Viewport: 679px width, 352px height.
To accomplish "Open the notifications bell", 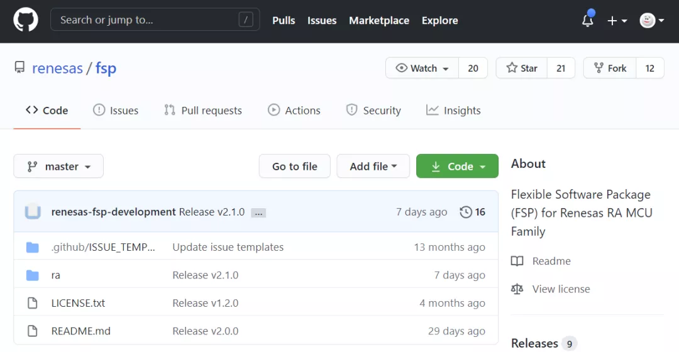I will tap(588, 19).
